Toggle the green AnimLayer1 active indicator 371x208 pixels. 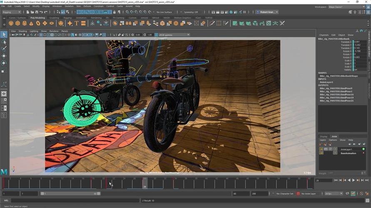364,149
